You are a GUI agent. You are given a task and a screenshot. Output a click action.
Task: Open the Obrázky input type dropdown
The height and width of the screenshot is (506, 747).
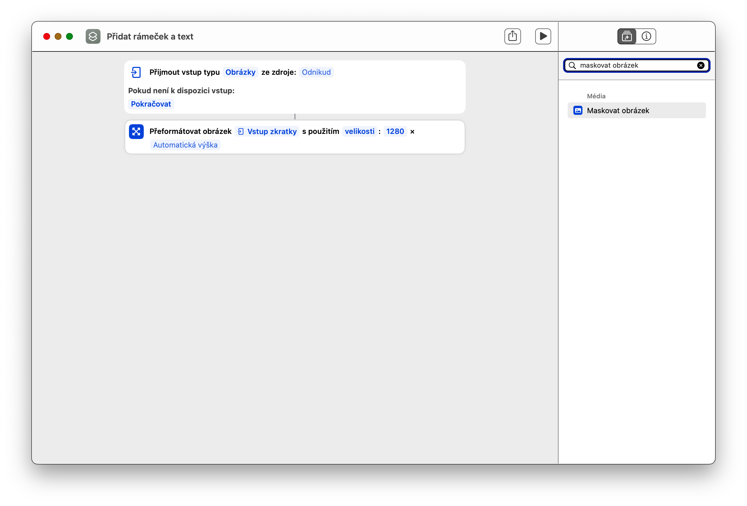point(240,72)
